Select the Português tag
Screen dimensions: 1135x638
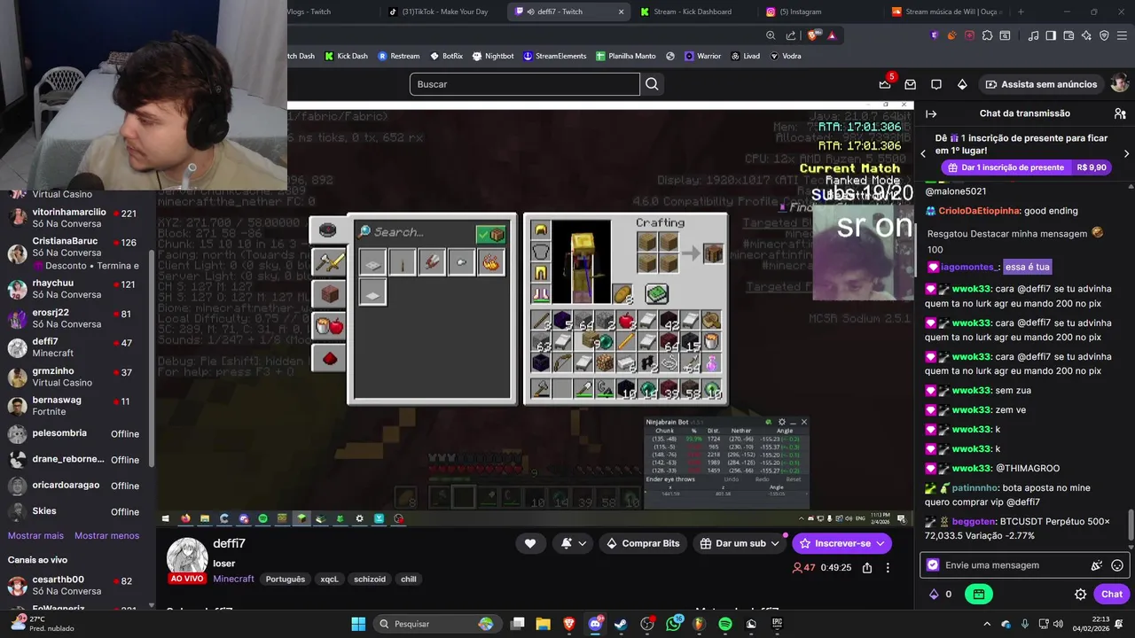[x=286, y=580]
